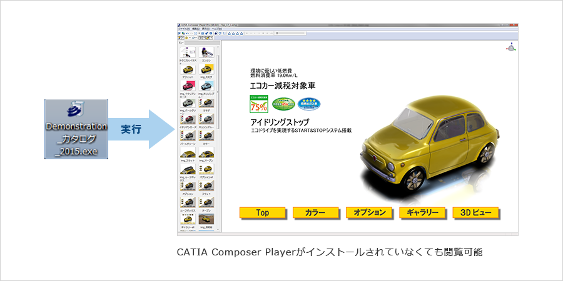Viewport: 563px width, 281px height.
Task: Select the テクニカルイラスト view thumbnail
Action: pyautogui.click(x=188, y=53)
